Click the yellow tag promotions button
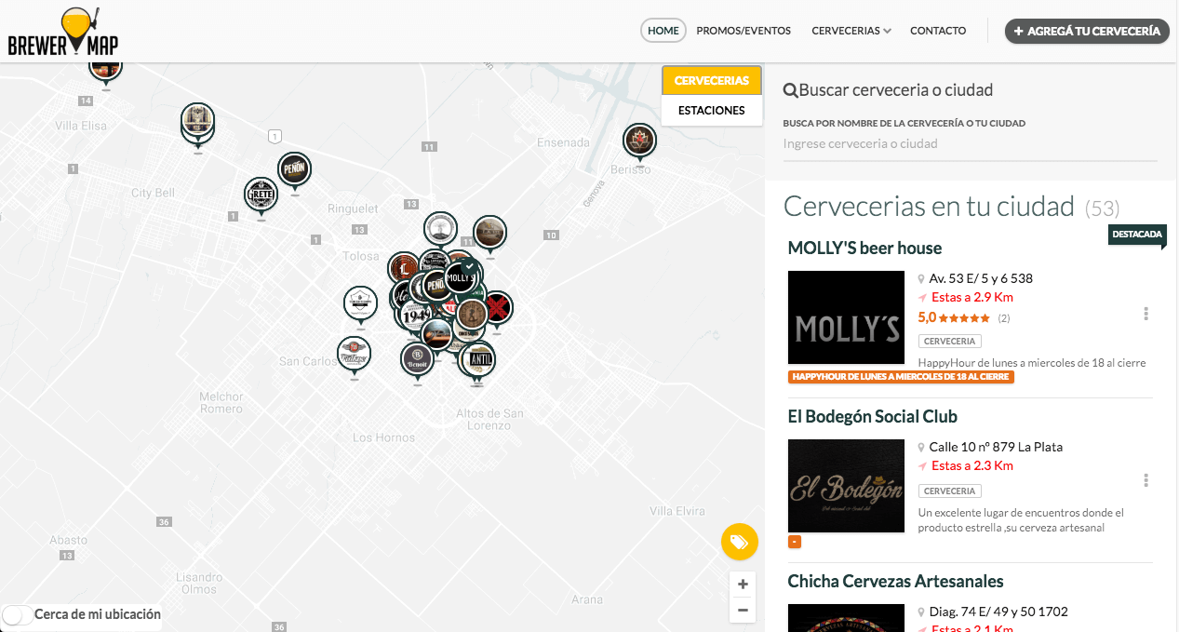Viewport: 1179px width, 632px height. [x=740, y=542]
